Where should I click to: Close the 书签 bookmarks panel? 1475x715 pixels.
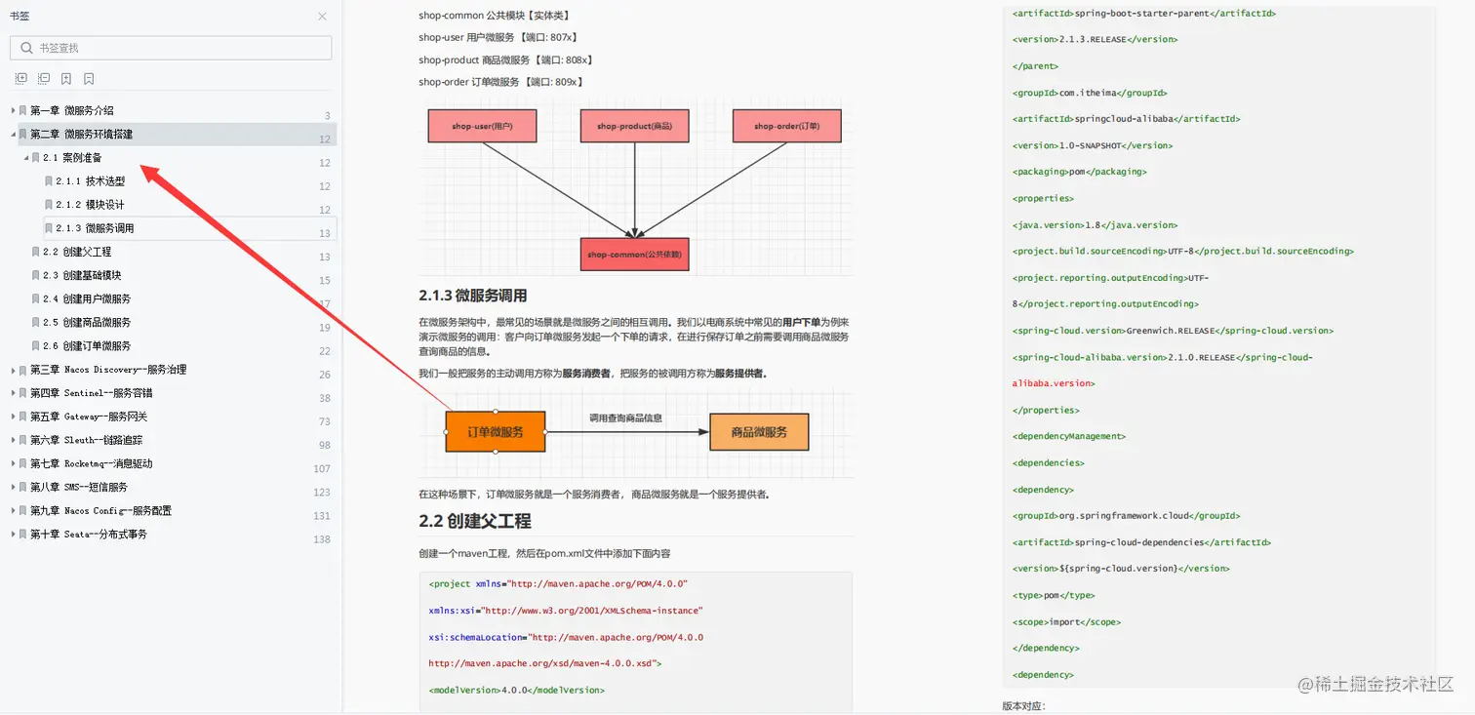[322, 16]
